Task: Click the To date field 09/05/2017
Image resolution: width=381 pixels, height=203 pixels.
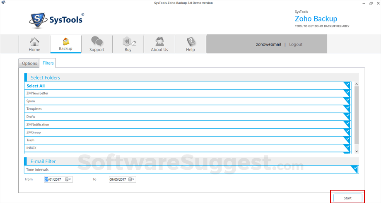Action: [x=123, y=179]
